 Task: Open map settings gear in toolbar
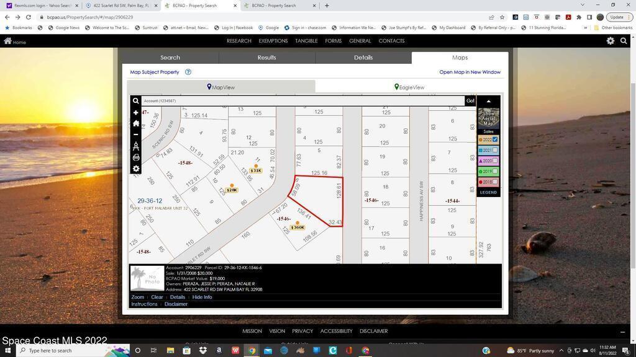[136, 169]
